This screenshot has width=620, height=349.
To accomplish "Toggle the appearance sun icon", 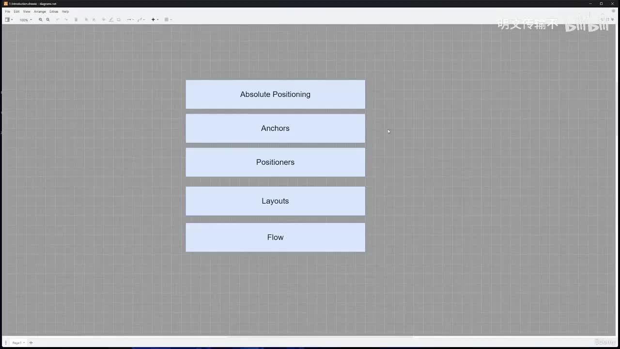I will point(613,11).
